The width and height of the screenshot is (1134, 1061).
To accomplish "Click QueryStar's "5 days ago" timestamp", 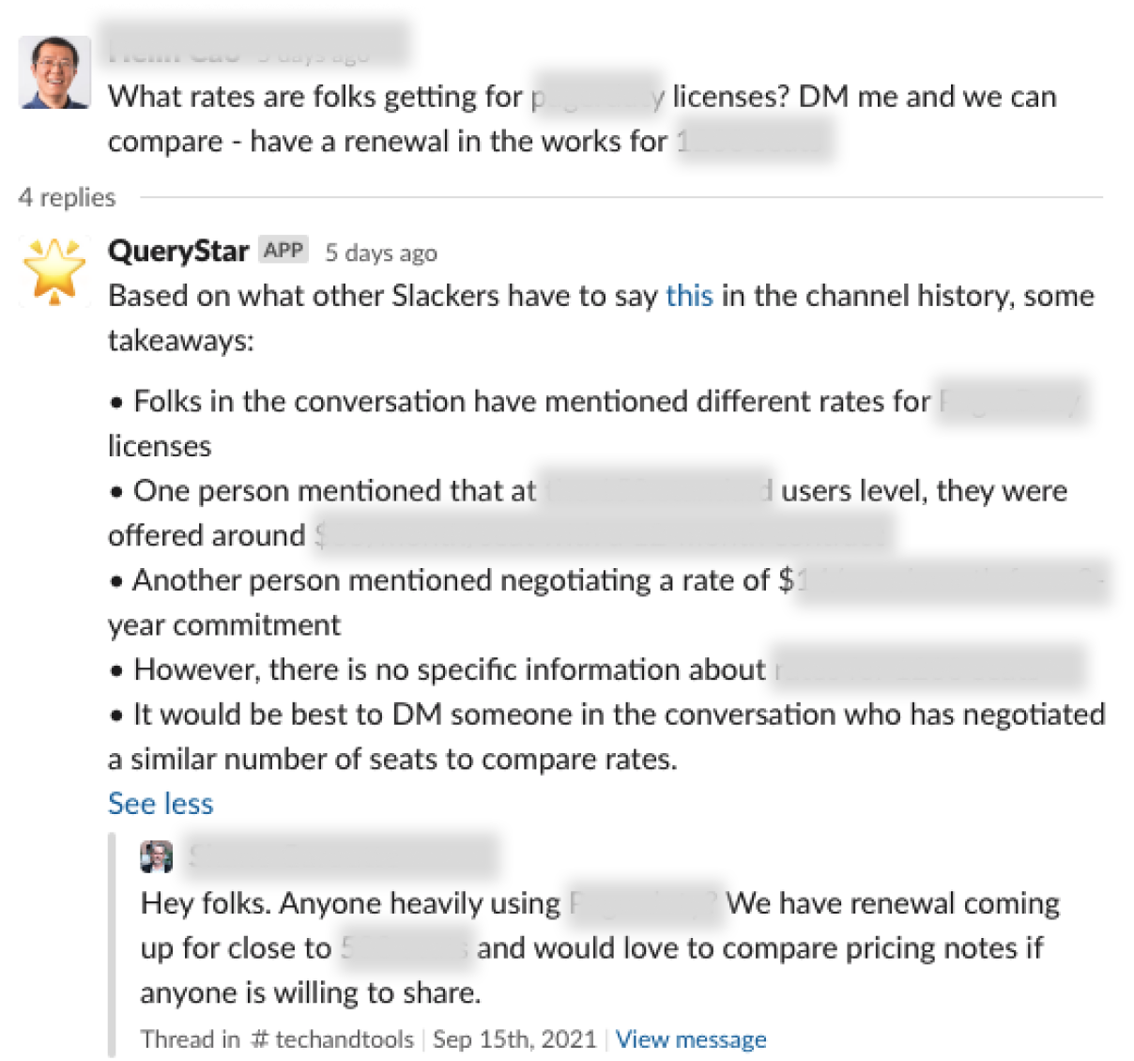I will click(381, 253).
